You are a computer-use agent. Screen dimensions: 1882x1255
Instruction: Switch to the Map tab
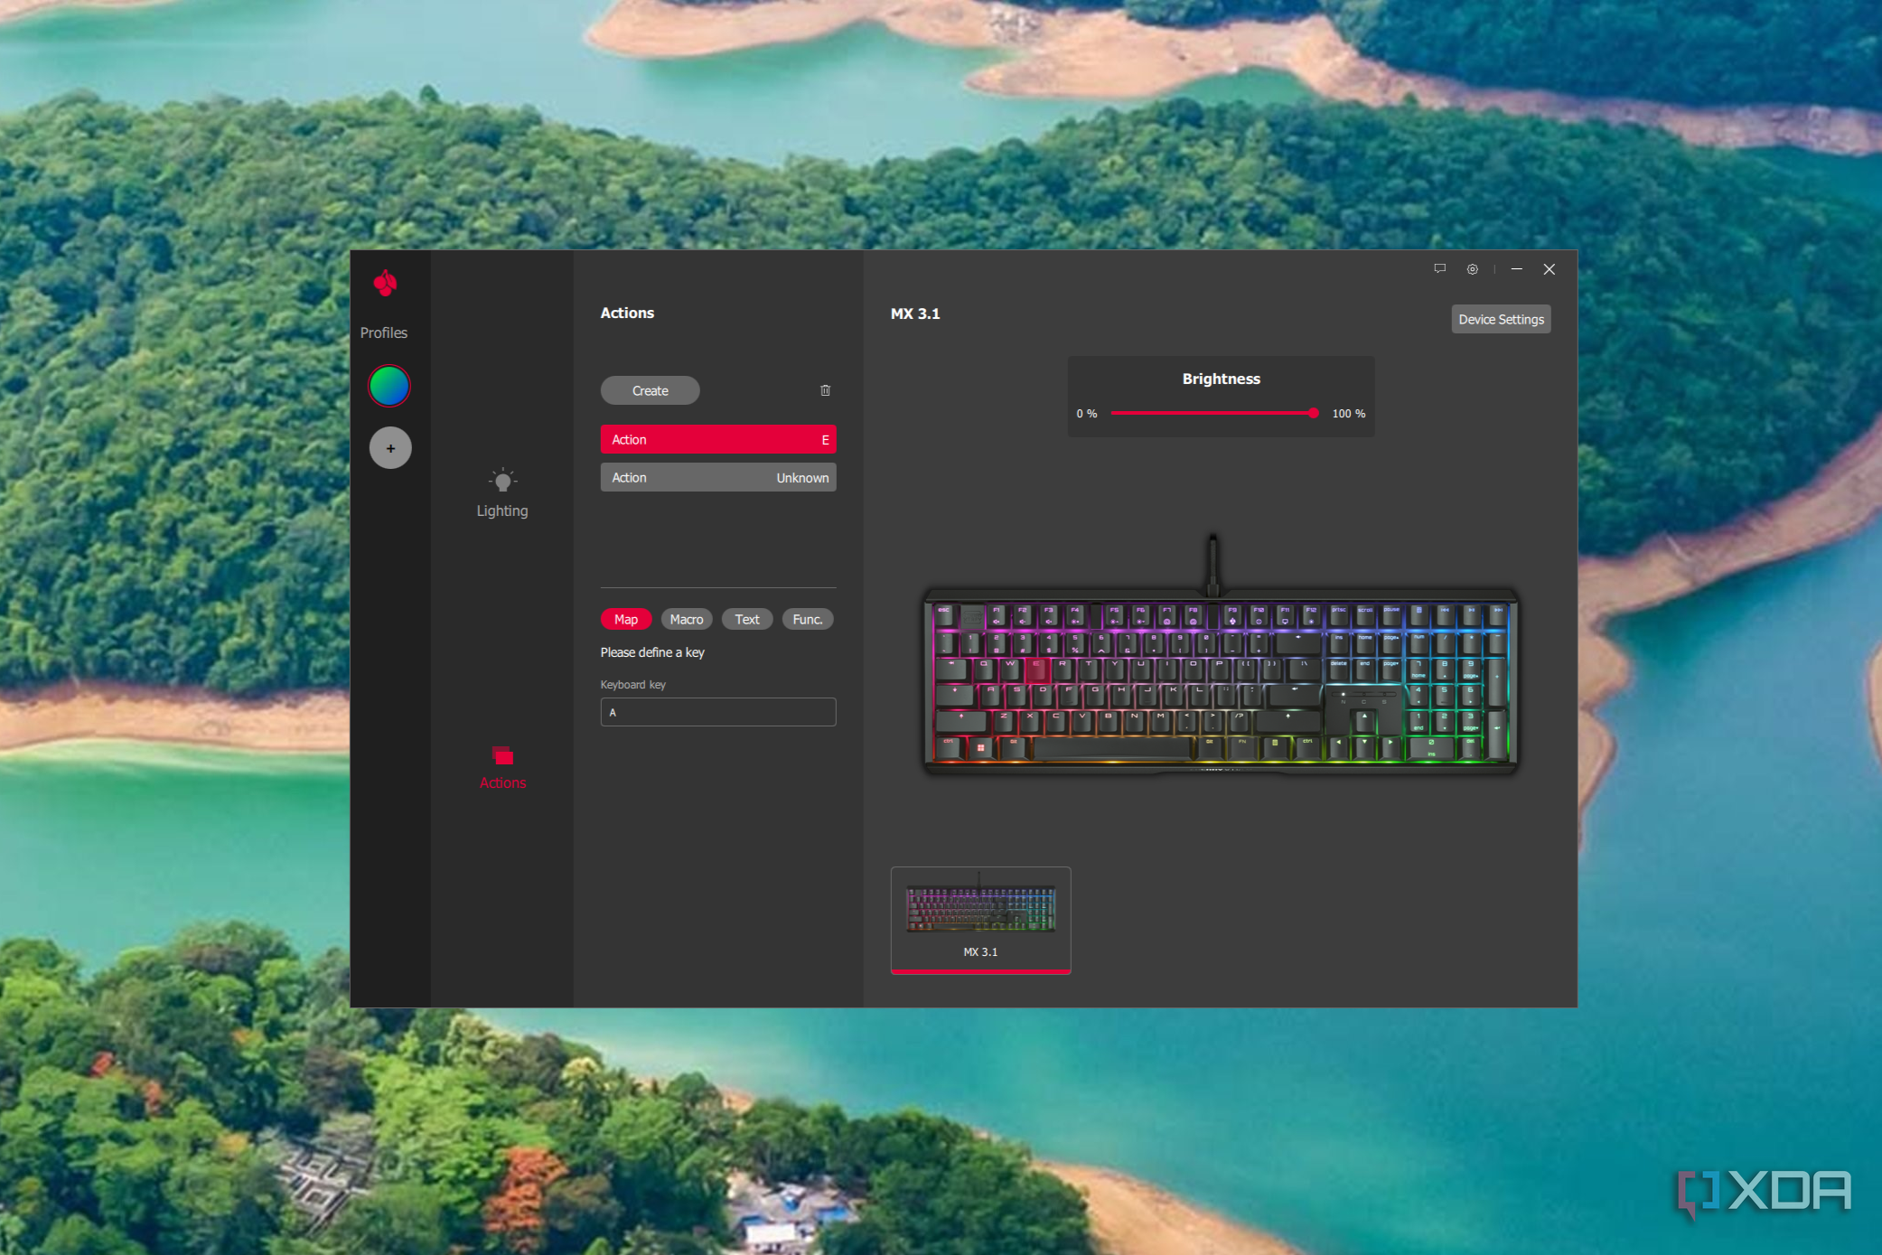(x=625, y=619)
